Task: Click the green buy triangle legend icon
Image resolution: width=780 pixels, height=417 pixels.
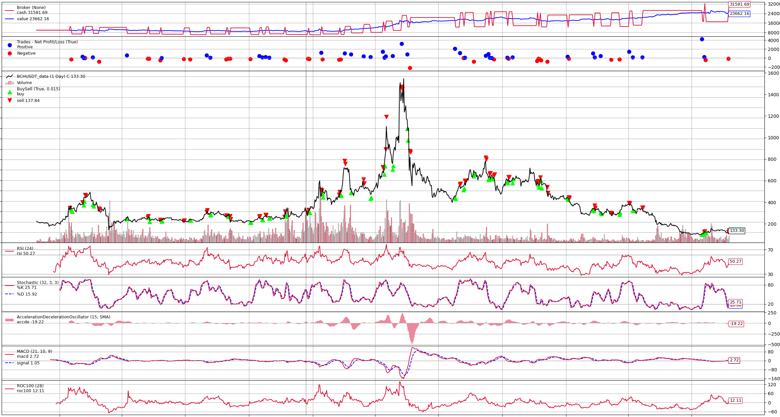Action: (x=10, y=92)
